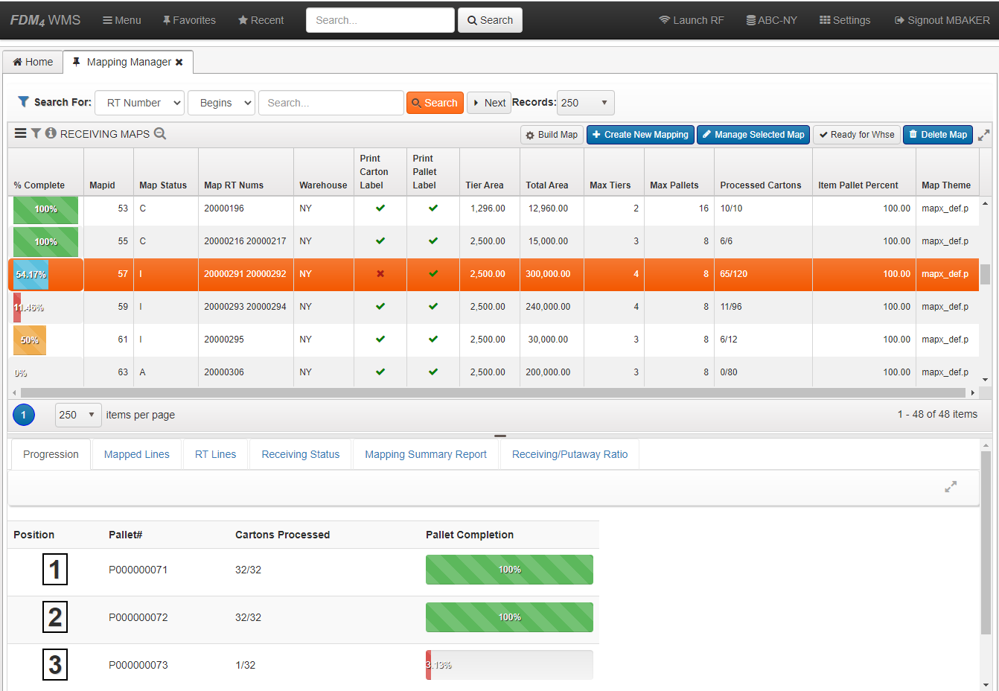Viewport: 999px width, 691px height.
Task: Switch to the Home tab
Action: [x=33, y=62]
